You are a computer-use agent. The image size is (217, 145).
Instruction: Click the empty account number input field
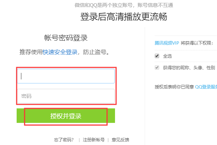coord(66,76)
